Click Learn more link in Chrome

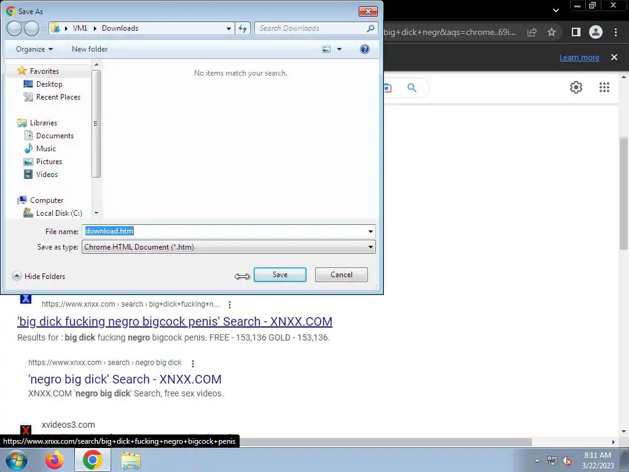coord(579,57)
